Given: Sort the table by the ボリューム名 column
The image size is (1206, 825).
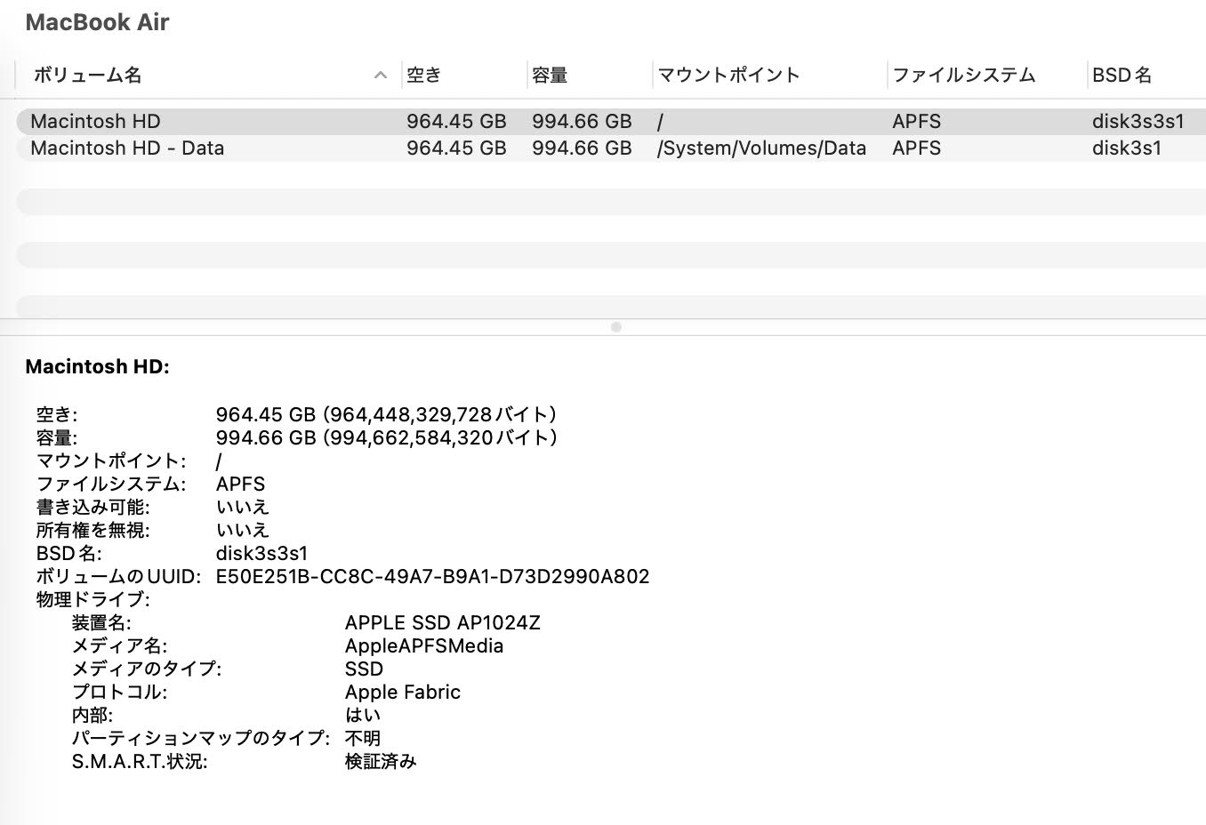Looking at the screenshot, I should (x=86, y=76).
